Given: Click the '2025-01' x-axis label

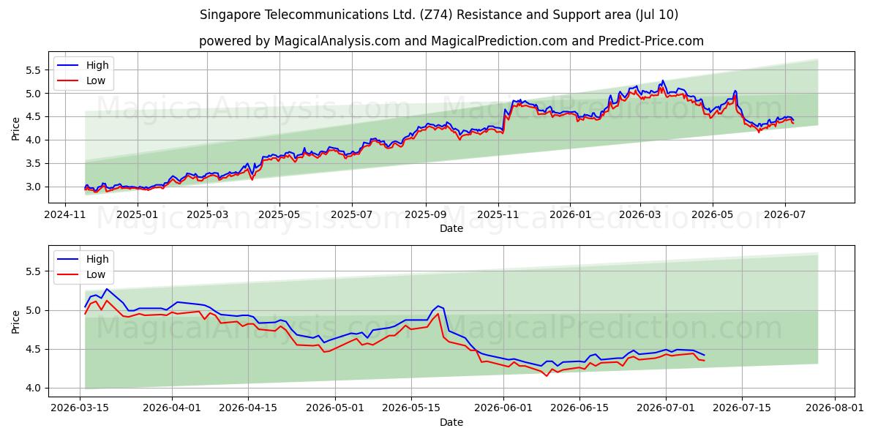Looking at the screenshot, I should [137, 214].
